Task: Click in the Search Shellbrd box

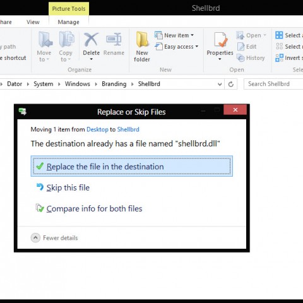Action: (273, 84)
